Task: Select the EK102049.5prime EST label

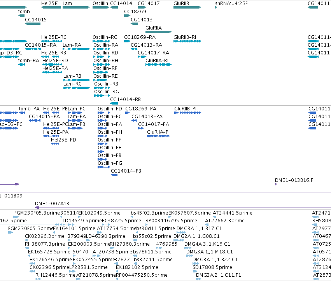Action: [x=100, y=213]
